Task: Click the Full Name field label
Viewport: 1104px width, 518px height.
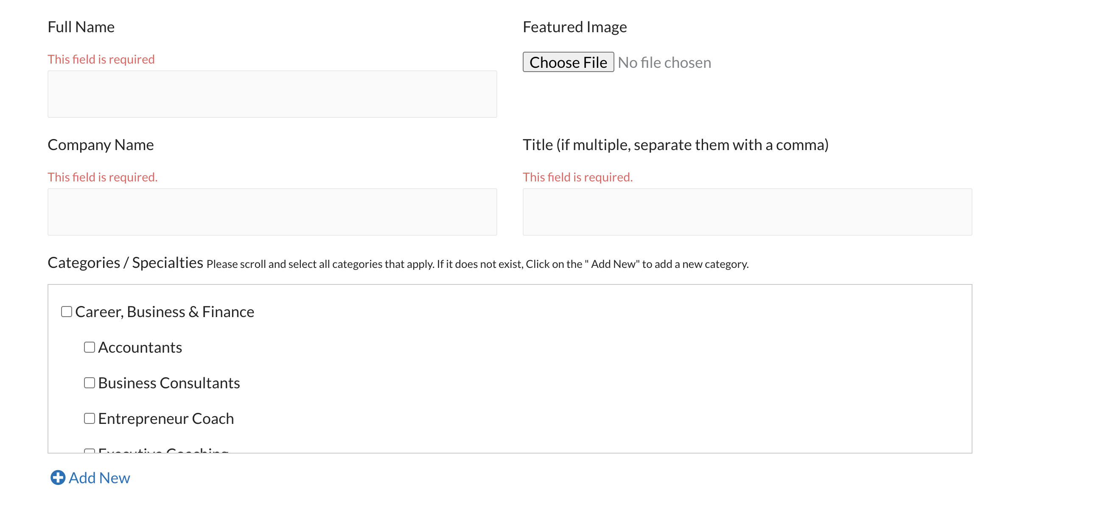Action: (x=81, y=27)
